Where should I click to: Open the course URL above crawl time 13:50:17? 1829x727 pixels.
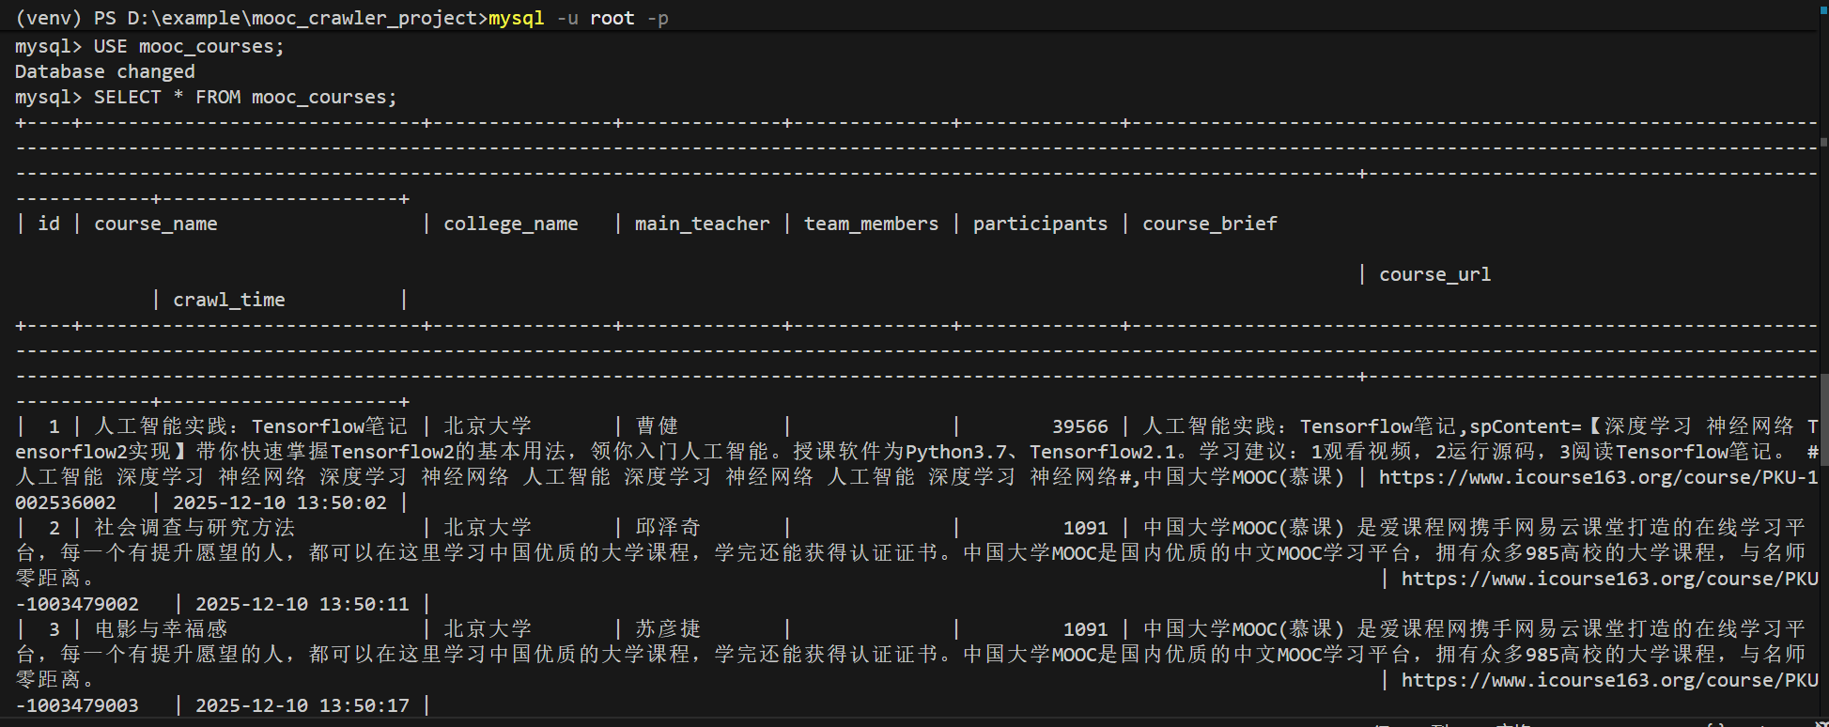(x=1609, y=680)
